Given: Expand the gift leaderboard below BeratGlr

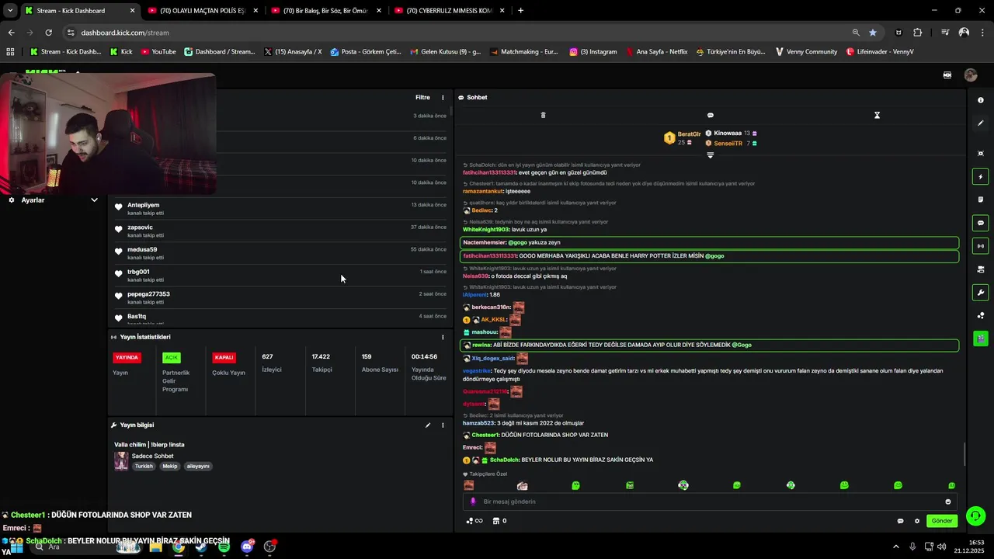Looking at the screenshot, I should click(710, 155).
